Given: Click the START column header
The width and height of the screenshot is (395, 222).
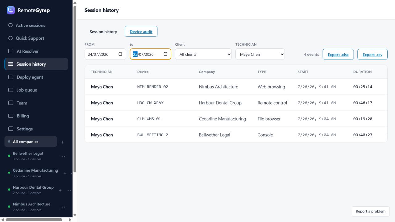Looking at the screenshot, I should 303,72.
